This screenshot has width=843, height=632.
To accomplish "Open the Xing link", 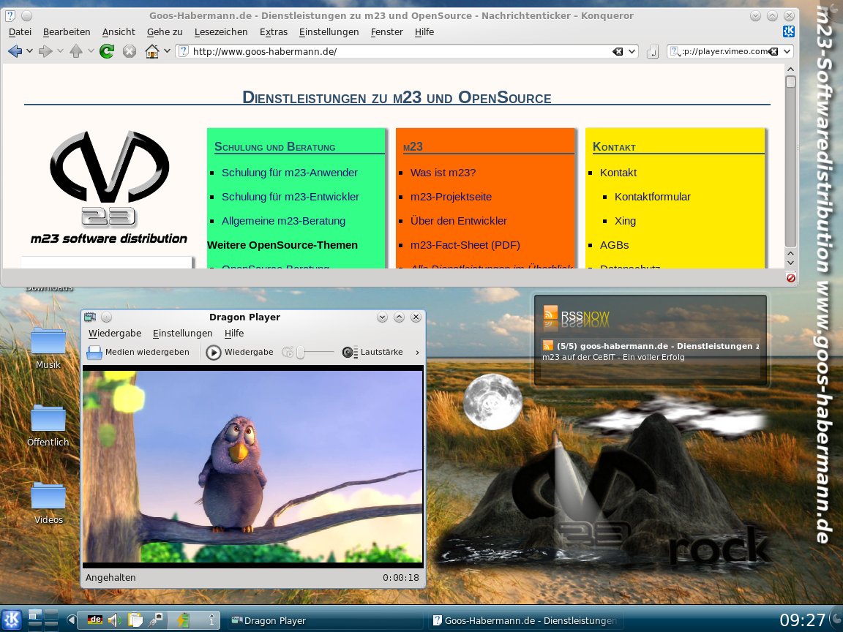I will click(x=625, y=221).
